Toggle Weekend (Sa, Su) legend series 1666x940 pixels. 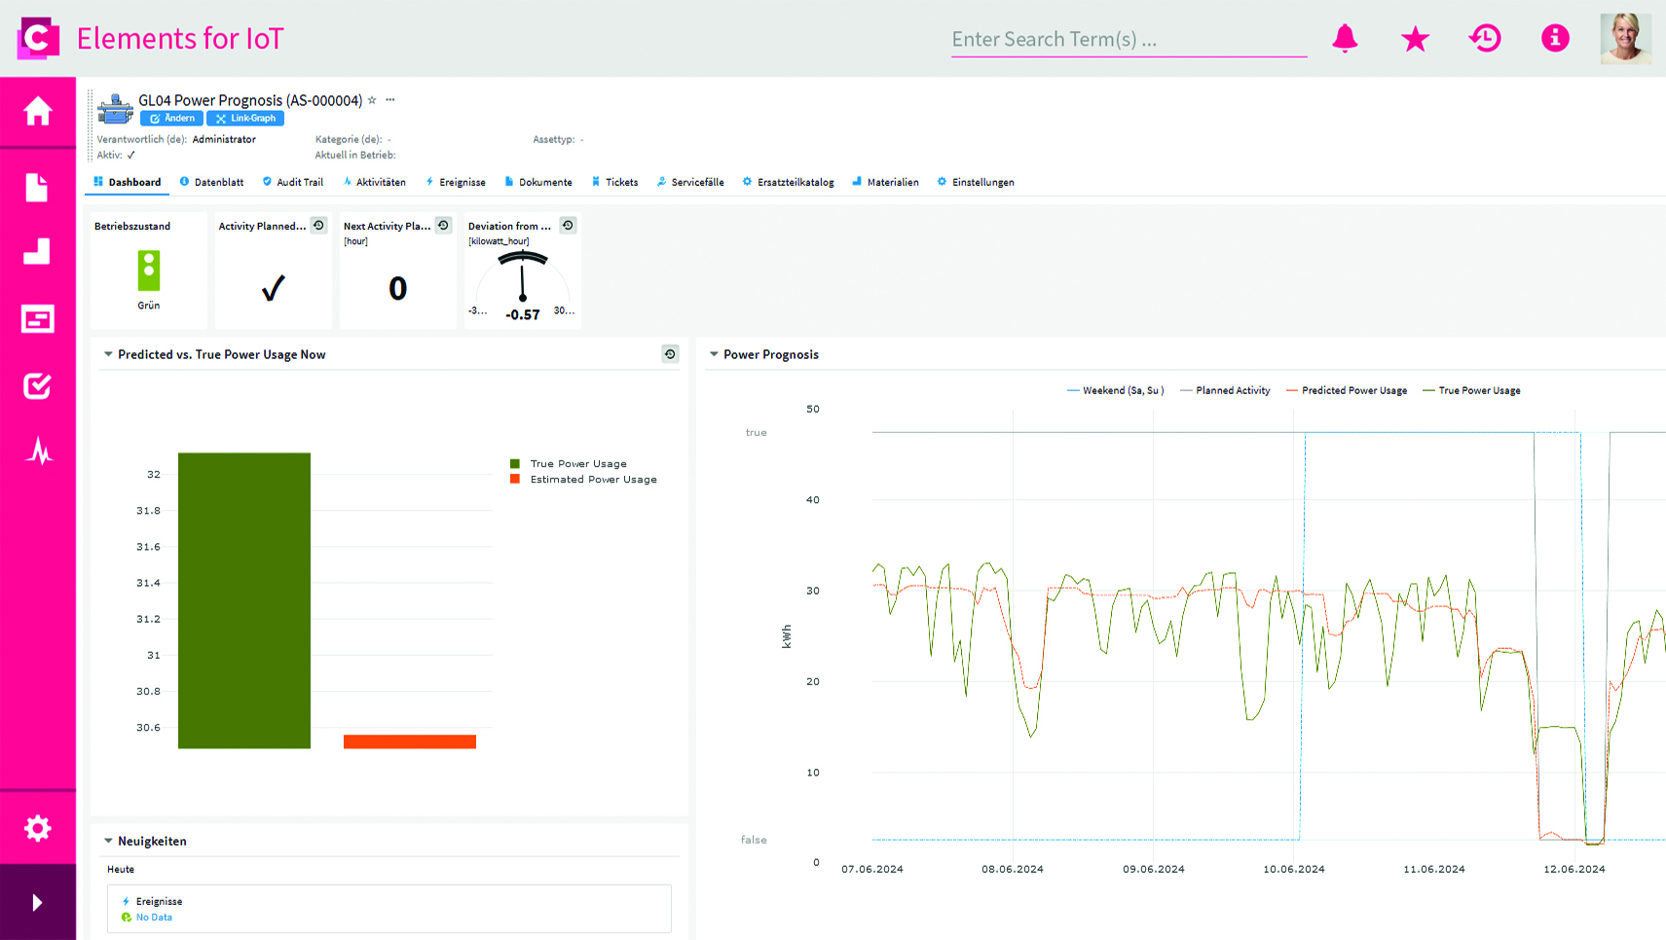click(x=1116, y=391)
